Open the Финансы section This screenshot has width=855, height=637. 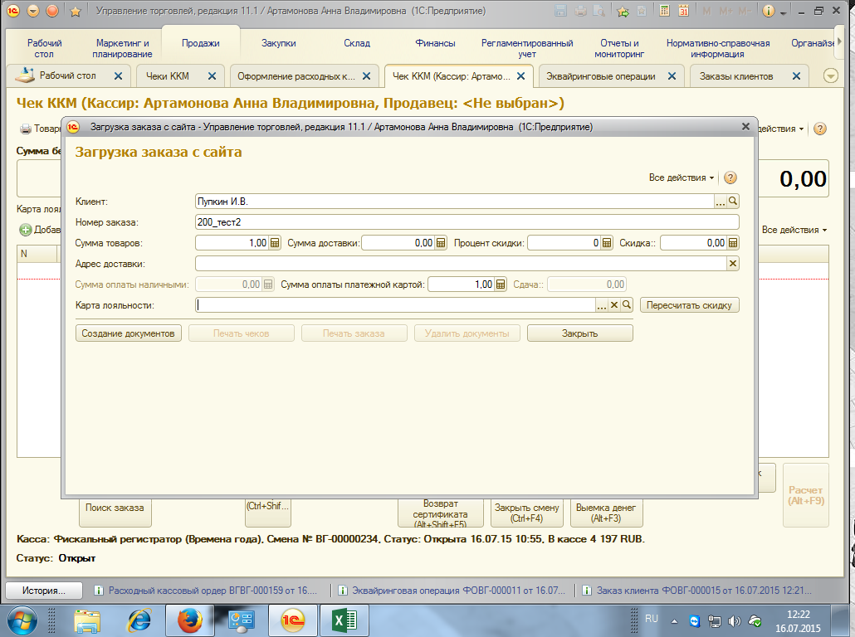tap(435, 43)
